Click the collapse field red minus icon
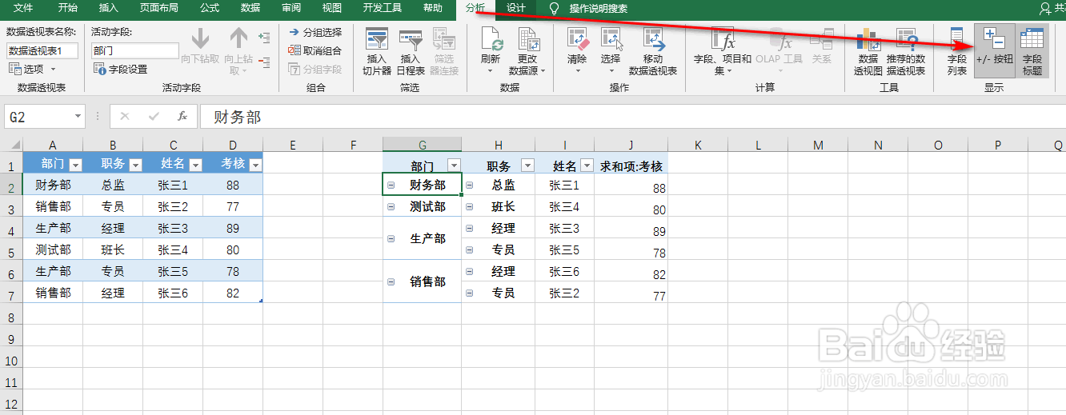This screenshot has height=415, width=1066. [265, 61]
